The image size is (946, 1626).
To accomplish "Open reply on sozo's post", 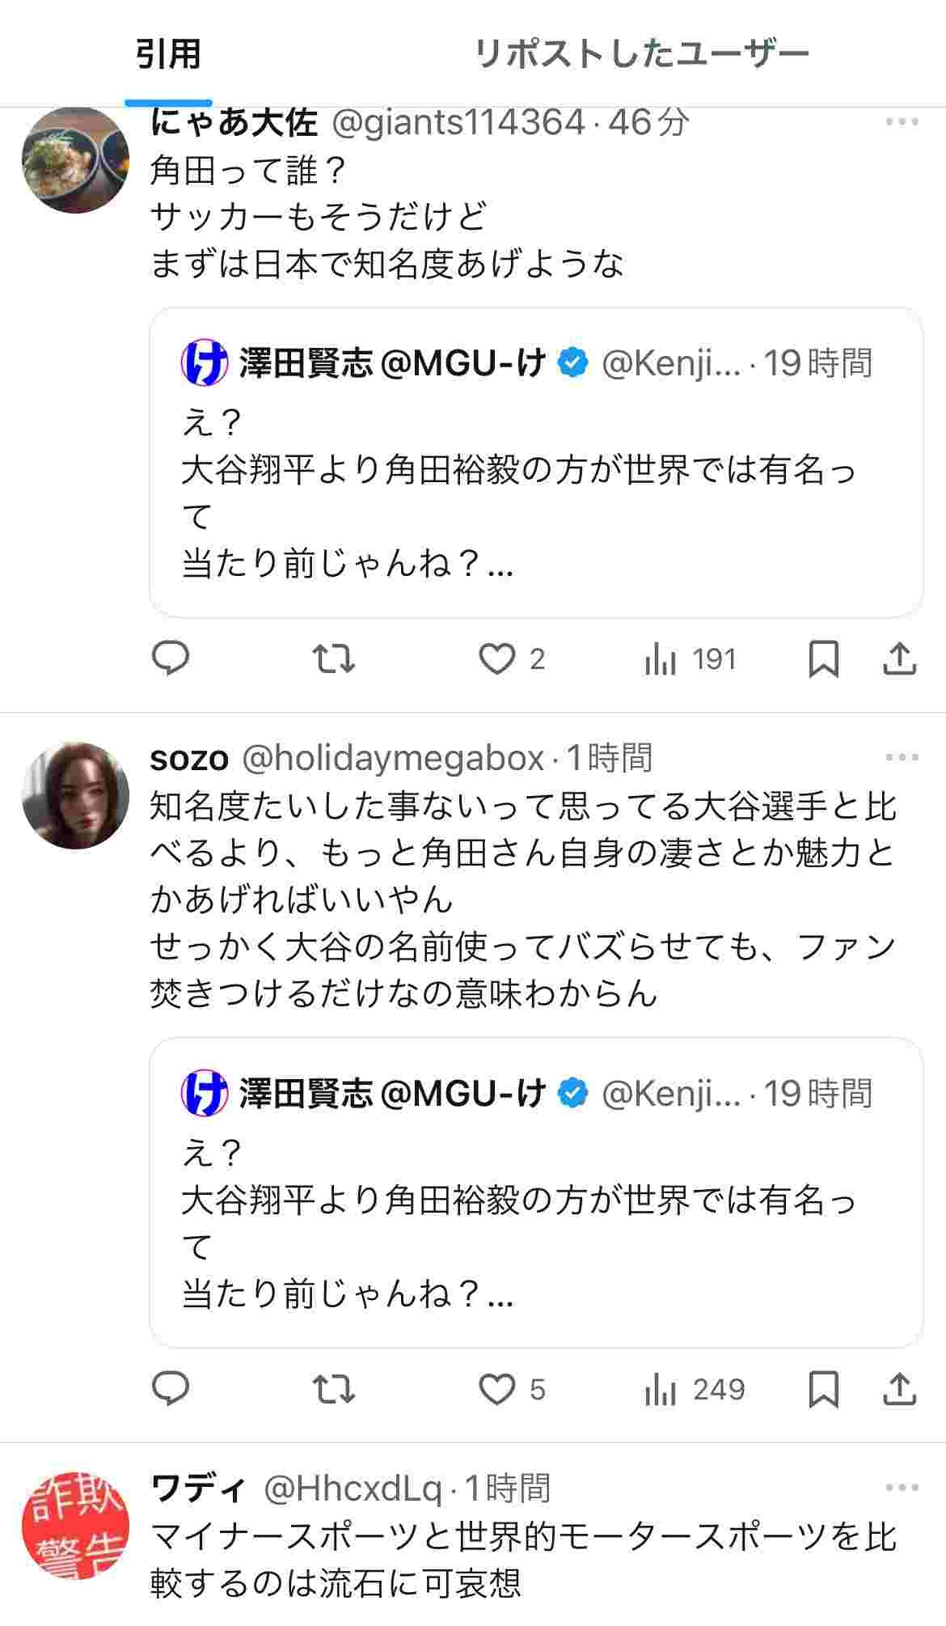I will tap(171, 1389).
